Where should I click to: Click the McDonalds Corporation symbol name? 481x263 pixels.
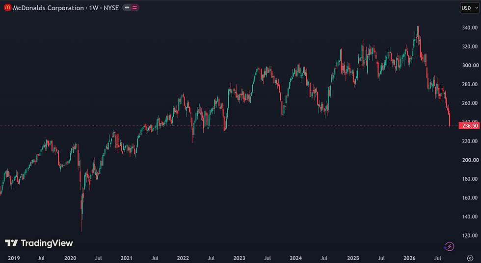pyautogui.click(x=49, y=8)
